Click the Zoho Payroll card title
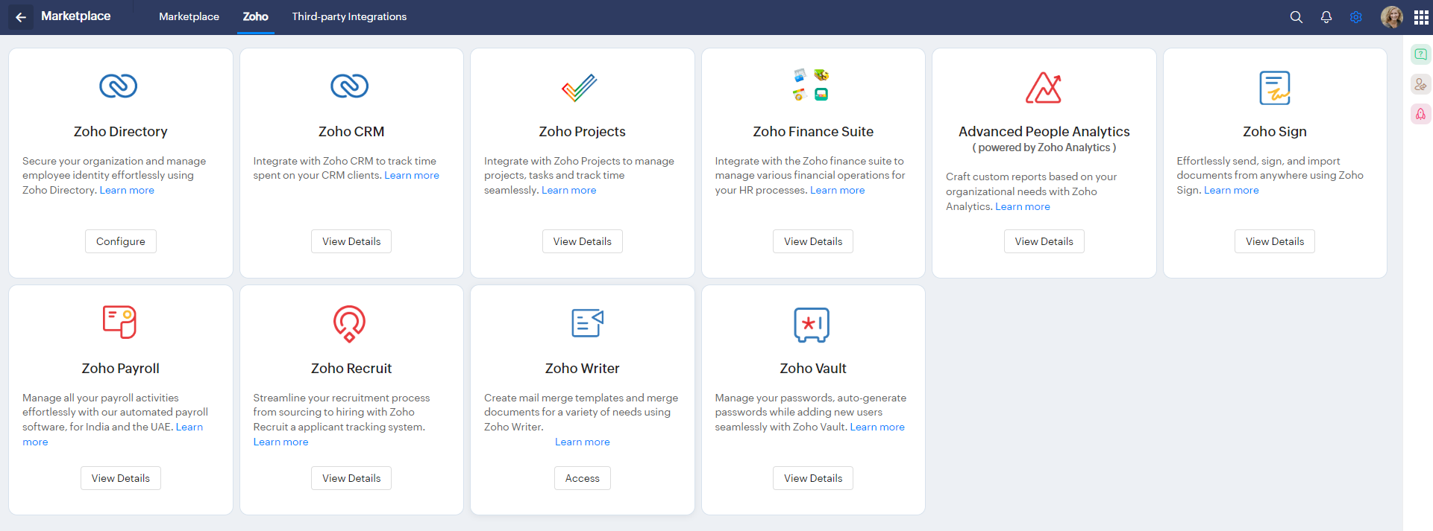1433x531 pixels. 121,368
